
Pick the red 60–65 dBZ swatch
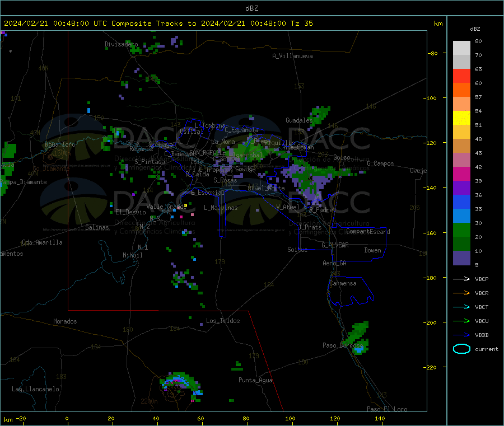pos(461,76)
